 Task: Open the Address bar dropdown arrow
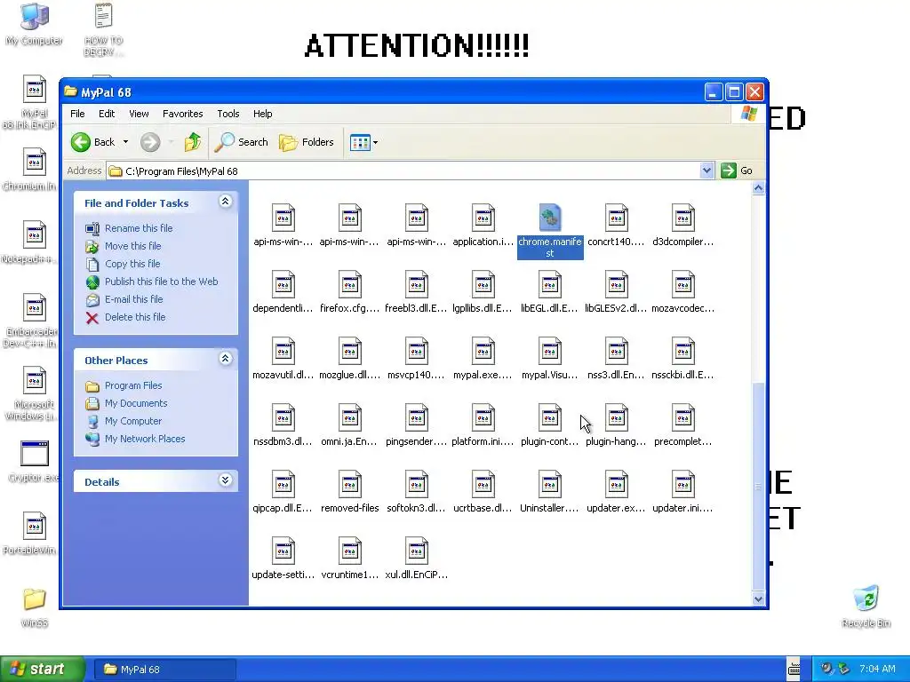click(x=706, y=170)
